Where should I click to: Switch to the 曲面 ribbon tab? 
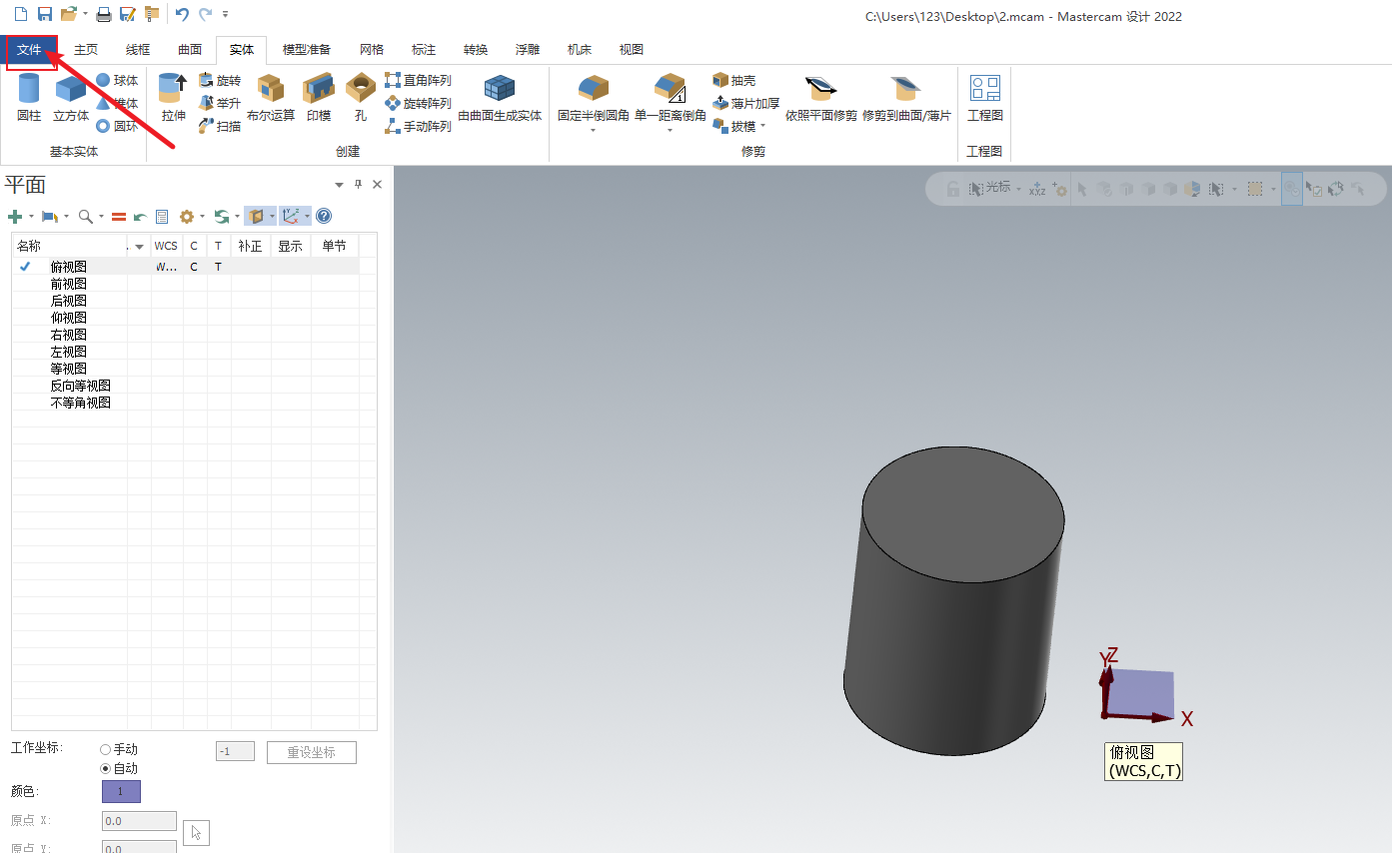click(190, 50)
